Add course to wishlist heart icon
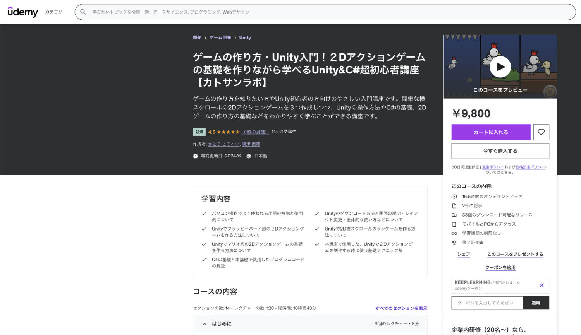The image size is (581, 335). pos(541,132)
